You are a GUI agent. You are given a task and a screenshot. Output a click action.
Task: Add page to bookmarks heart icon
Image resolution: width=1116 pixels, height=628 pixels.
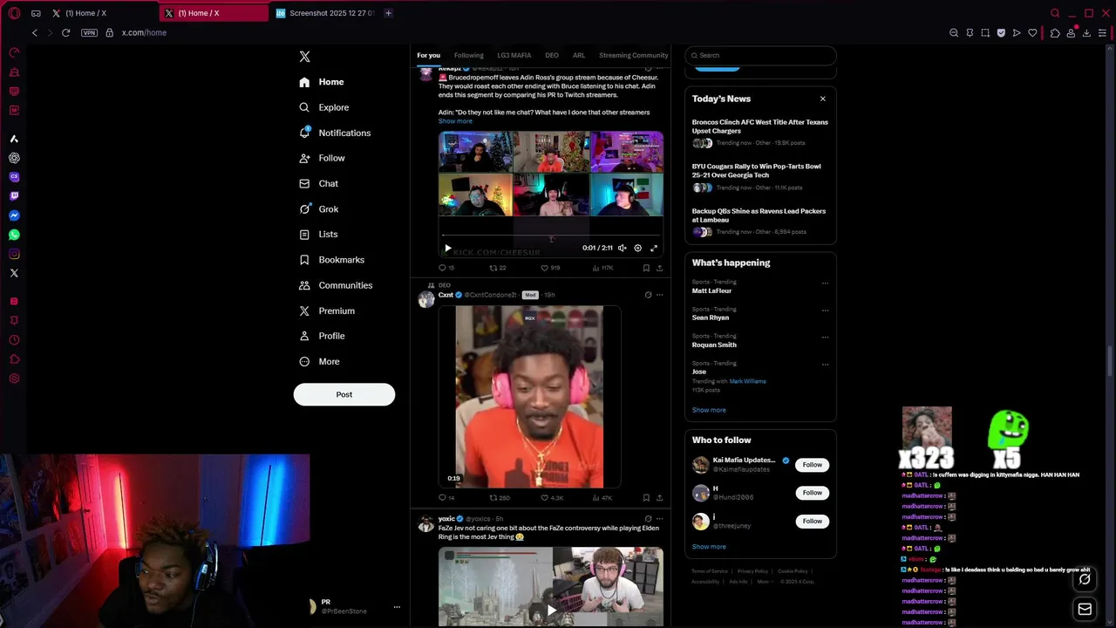coord(1032,32)
